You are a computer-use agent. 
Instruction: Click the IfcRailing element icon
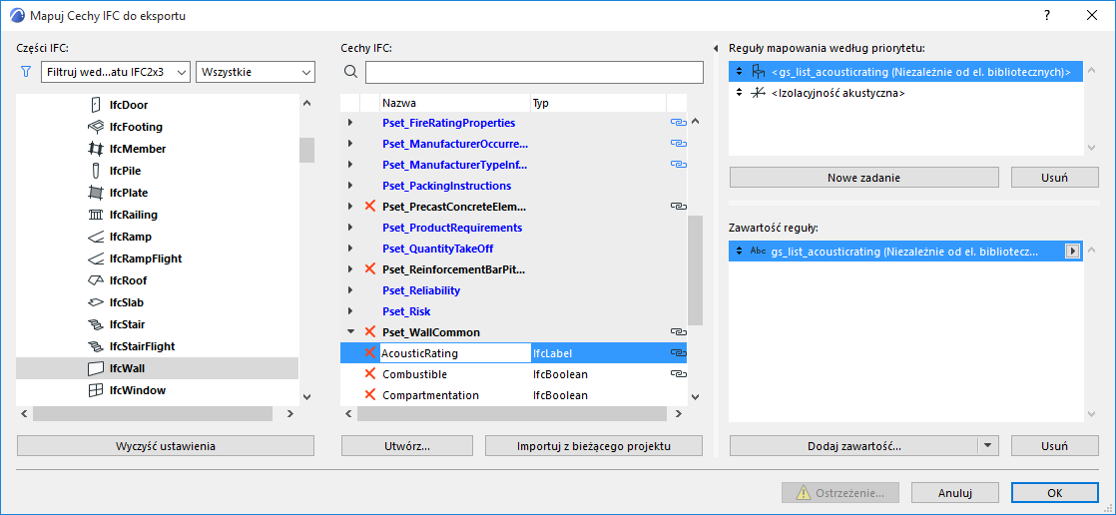(96, 215)
